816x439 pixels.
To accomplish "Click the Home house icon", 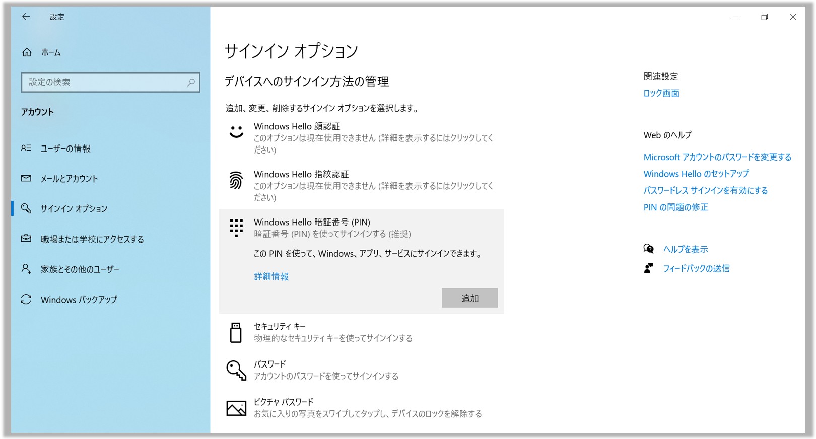I will click(x=27, y=52).
